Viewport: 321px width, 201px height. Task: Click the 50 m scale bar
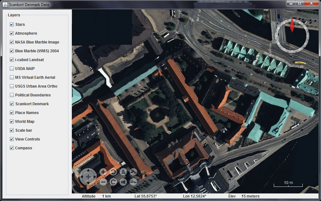(x=288, y=183)
